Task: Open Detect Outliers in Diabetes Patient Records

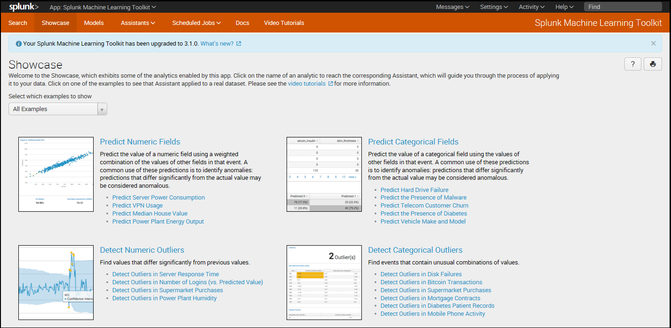Action: (438, 306)
